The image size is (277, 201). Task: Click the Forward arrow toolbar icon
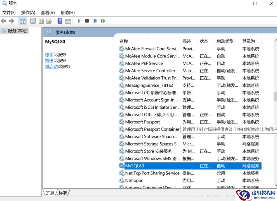(11, 21)
